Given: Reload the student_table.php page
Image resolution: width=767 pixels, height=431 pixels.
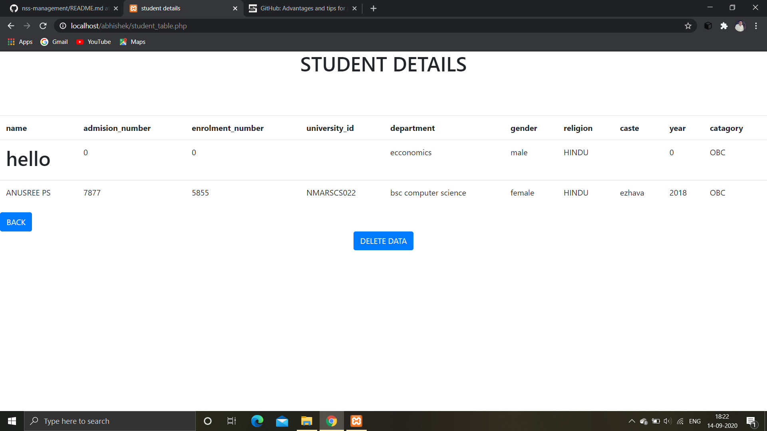Looking at the screenshot, I should [43, 26].
